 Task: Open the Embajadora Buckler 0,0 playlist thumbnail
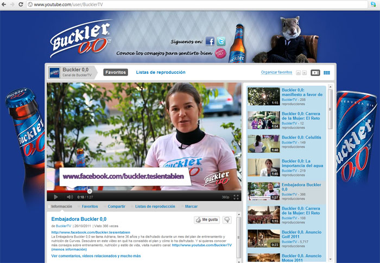[x=264, y=191]
